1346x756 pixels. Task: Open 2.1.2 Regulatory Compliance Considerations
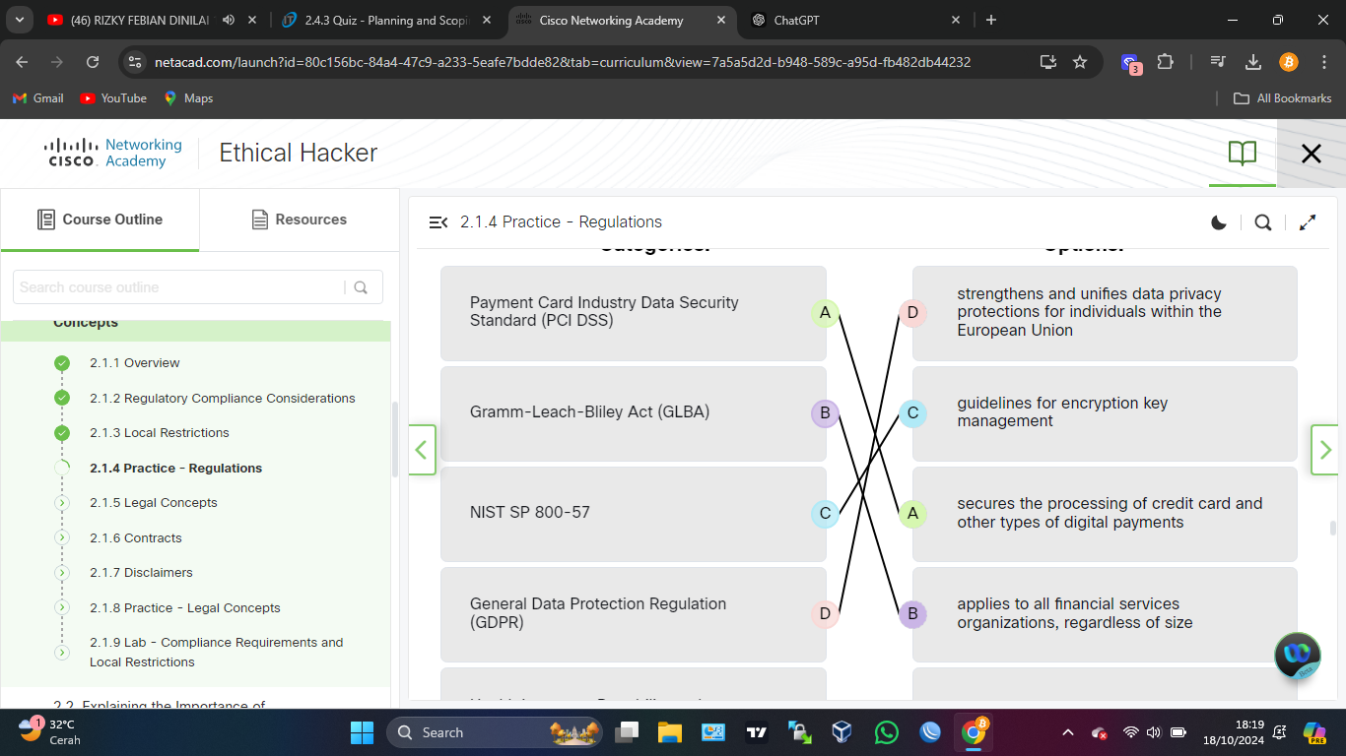click(x=222, y=399)
